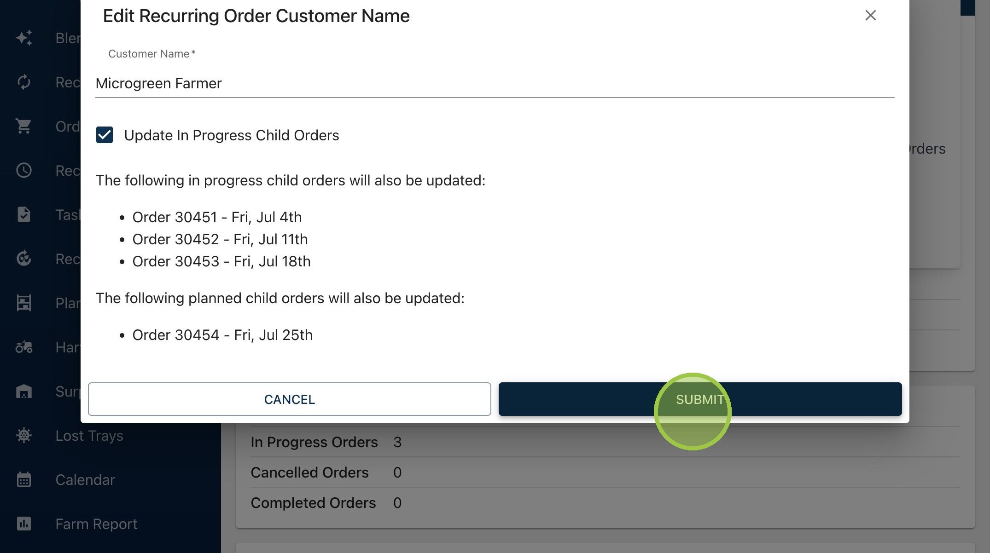Click the recurring arrows sidebar icon
This screenshot has width=990, height=553.
pos(24,82)
